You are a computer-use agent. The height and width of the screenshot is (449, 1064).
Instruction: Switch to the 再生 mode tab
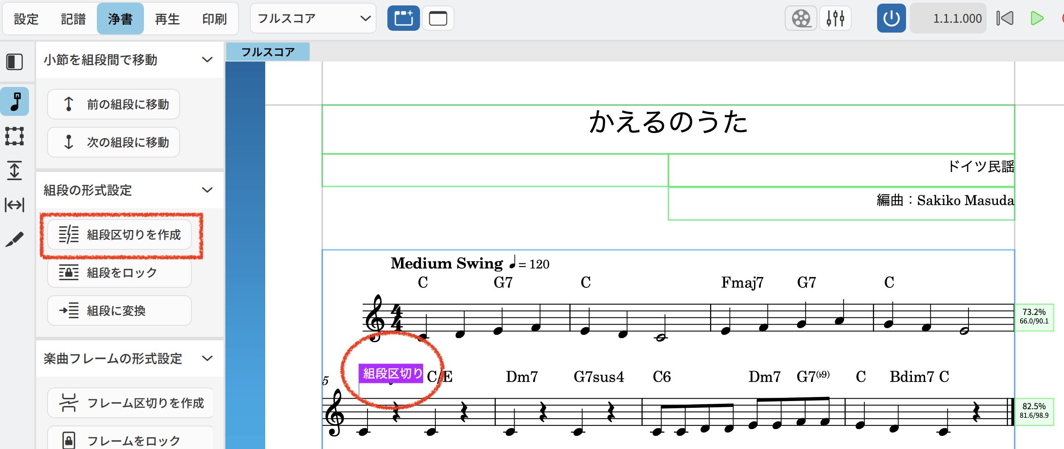167,19
